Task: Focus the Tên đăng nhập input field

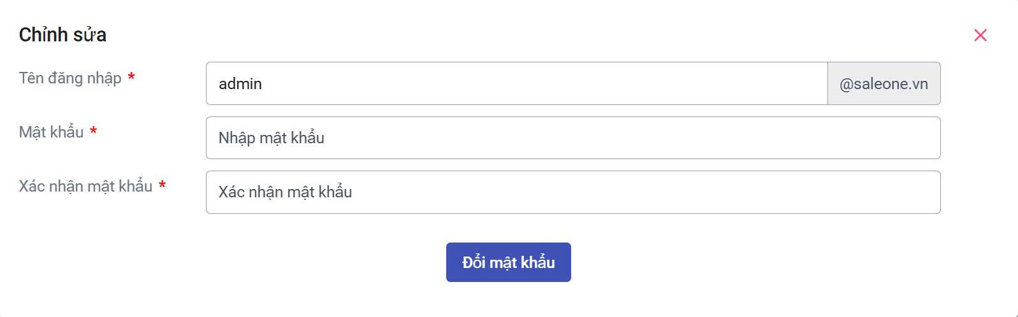Action: pos(516,83)
